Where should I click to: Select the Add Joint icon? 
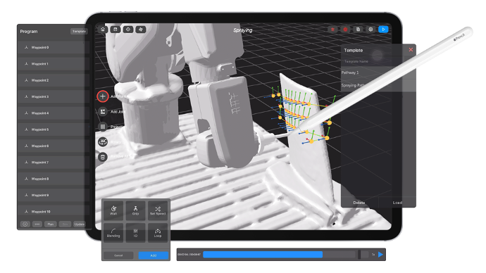point(103,111)
